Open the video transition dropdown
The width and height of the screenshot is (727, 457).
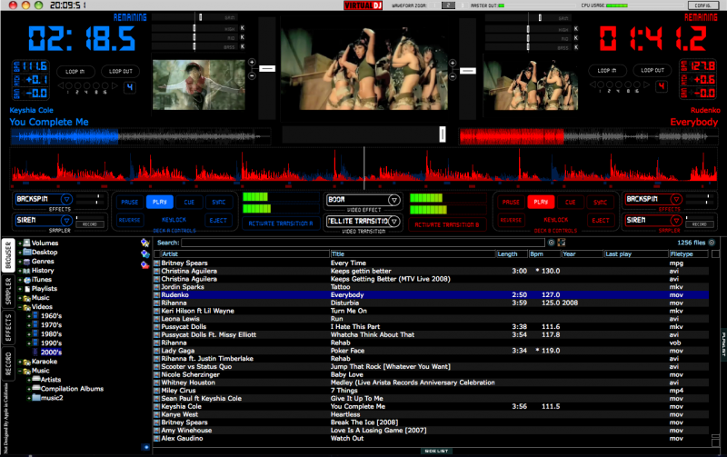[x=394, y=221]
